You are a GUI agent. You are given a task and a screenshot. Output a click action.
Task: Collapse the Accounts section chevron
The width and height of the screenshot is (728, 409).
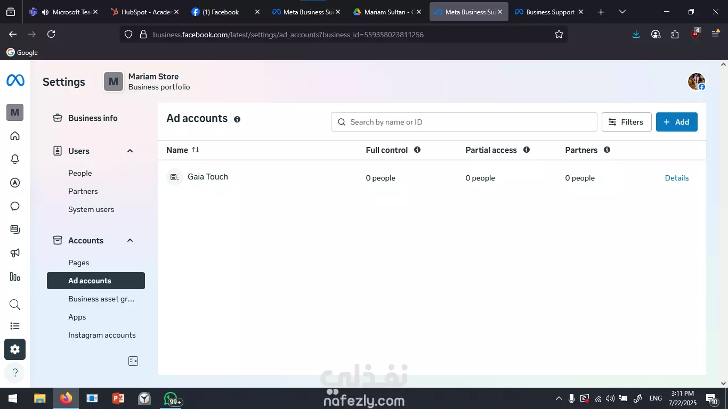130,240
